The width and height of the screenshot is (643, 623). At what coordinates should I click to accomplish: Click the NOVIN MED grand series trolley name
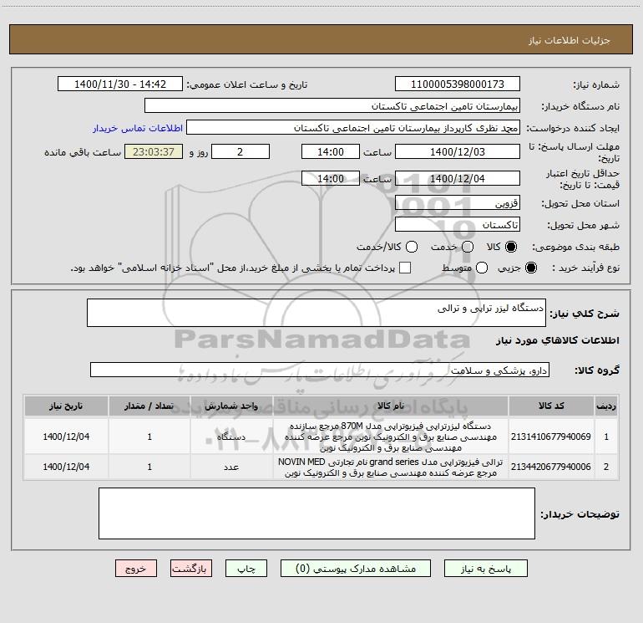tap(391, 467)
